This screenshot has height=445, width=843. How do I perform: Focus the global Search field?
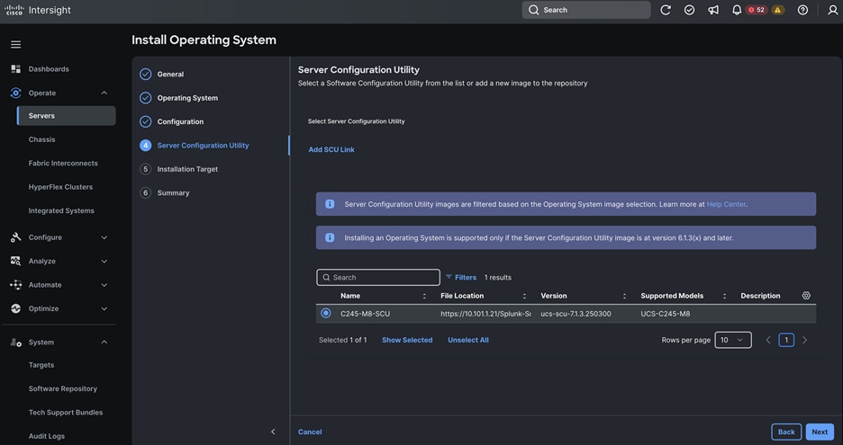586,10
